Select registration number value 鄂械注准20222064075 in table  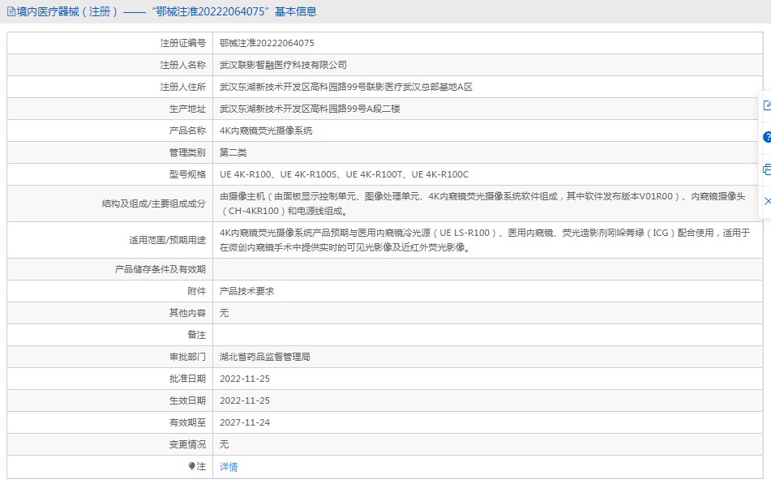tap(267, 43)
